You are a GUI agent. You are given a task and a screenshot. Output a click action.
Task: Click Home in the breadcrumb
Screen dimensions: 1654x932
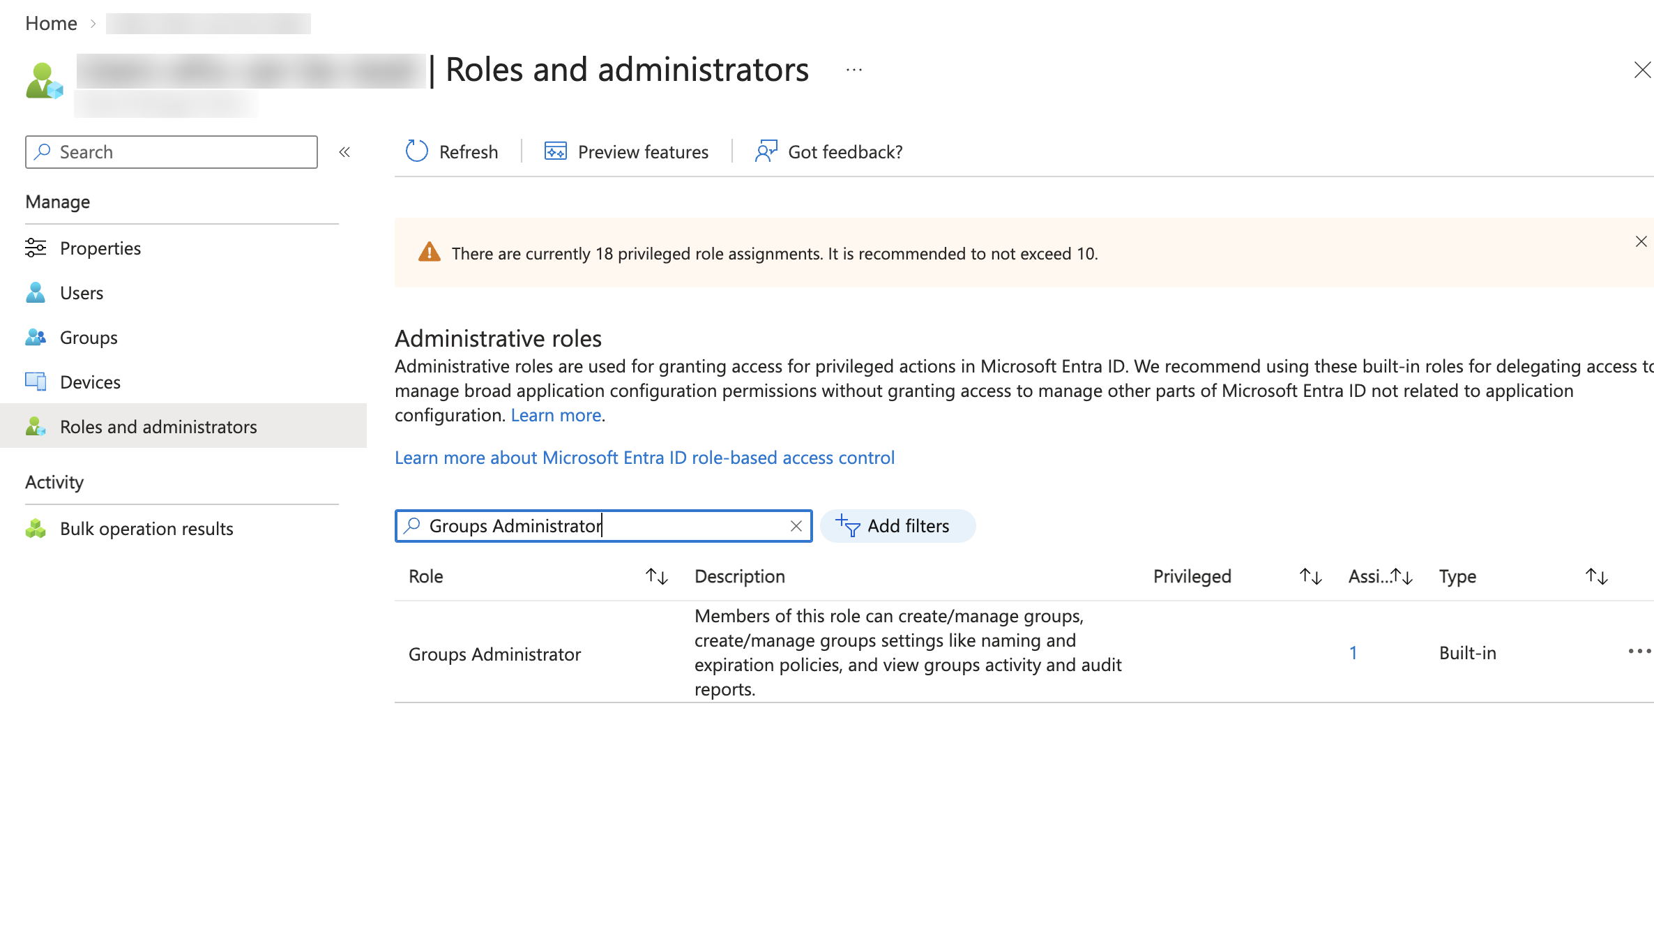pyautogui.click(x=51, y=23)
